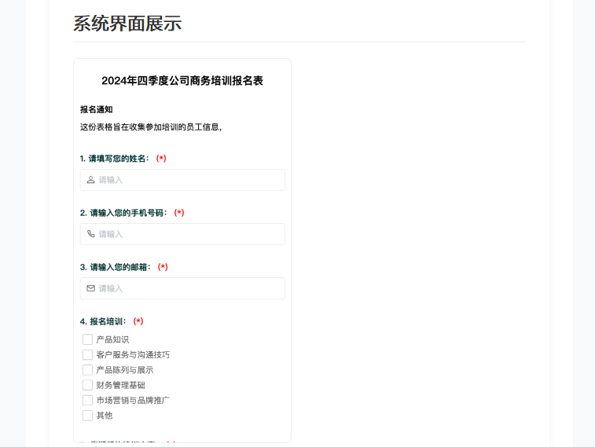This screenshot has height=447, width=595.
Task: Click the form title 2024年四季度公司商务培训报名表
Action: [x=182, y=80]
